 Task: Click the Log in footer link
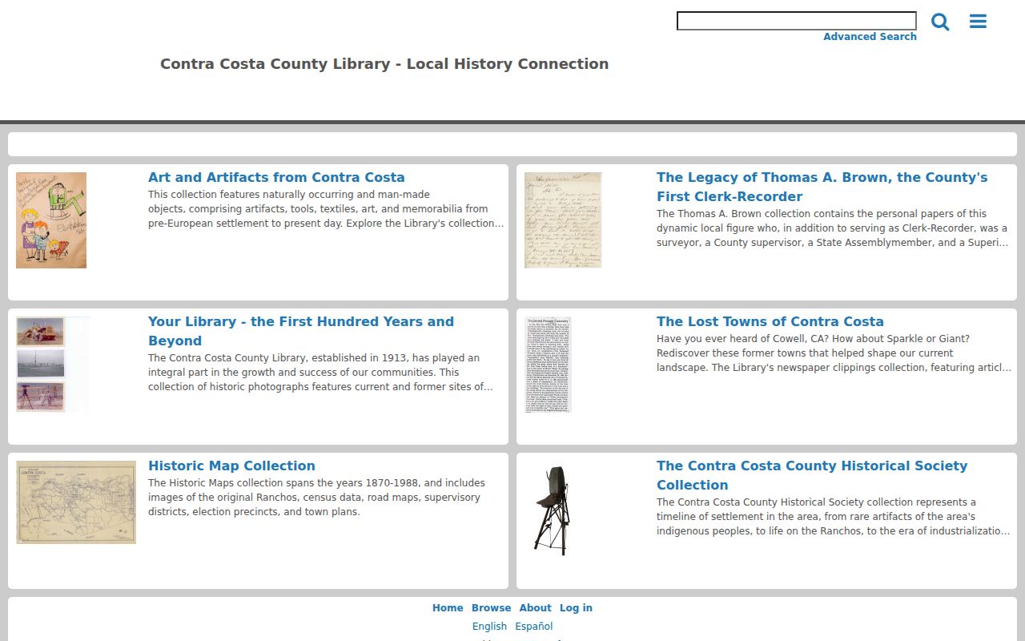click(576, 608)
